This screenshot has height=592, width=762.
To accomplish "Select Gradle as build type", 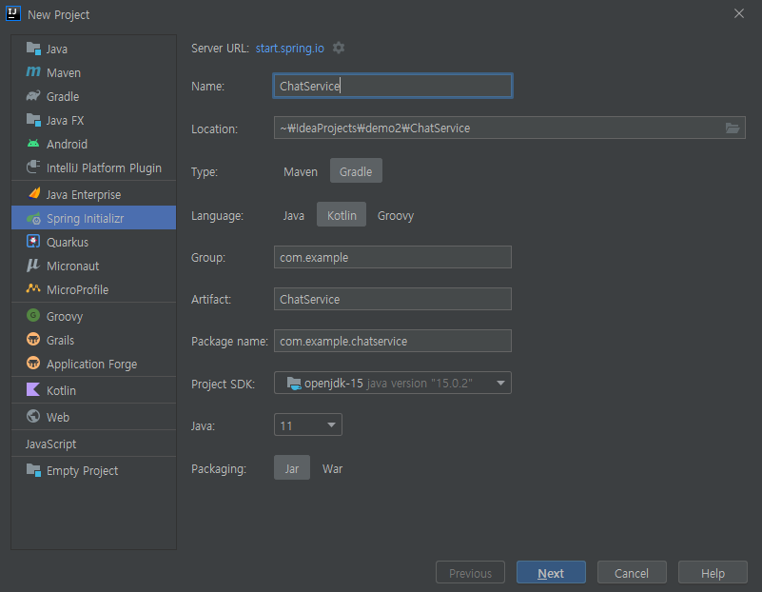I will pos(356,171).
